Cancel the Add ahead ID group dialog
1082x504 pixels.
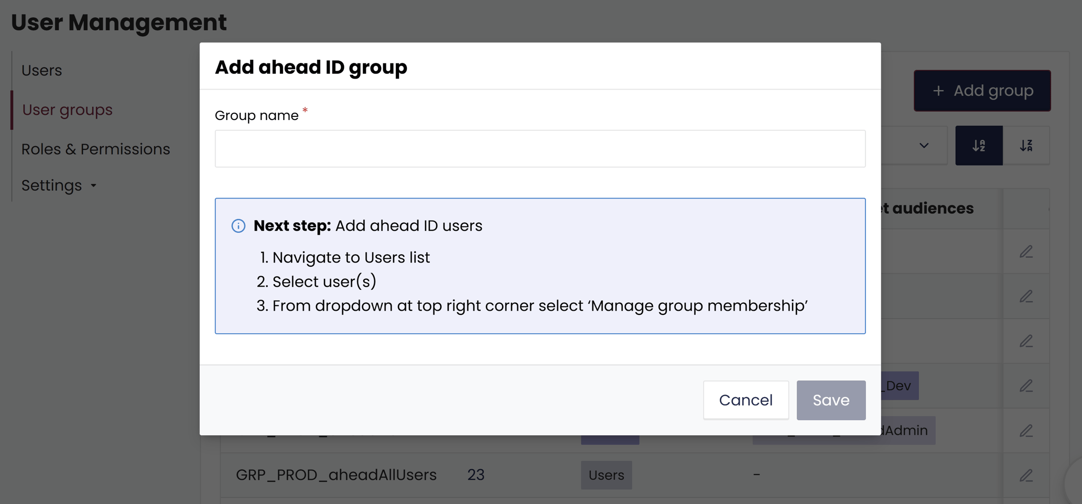coord(745,400)
